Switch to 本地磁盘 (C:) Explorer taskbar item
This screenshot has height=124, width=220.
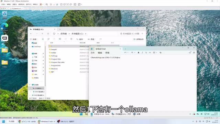coord(121,114)
